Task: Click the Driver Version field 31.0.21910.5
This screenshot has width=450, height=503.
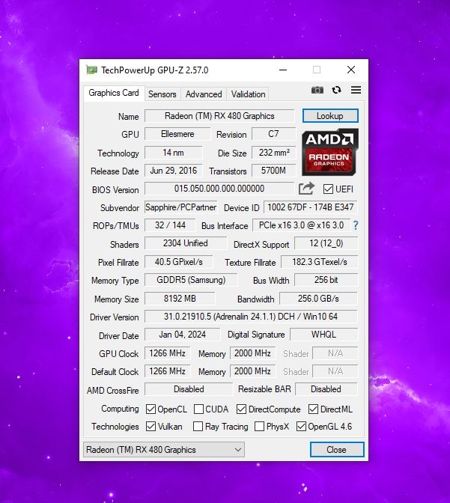Action: (x=251, y=317)
